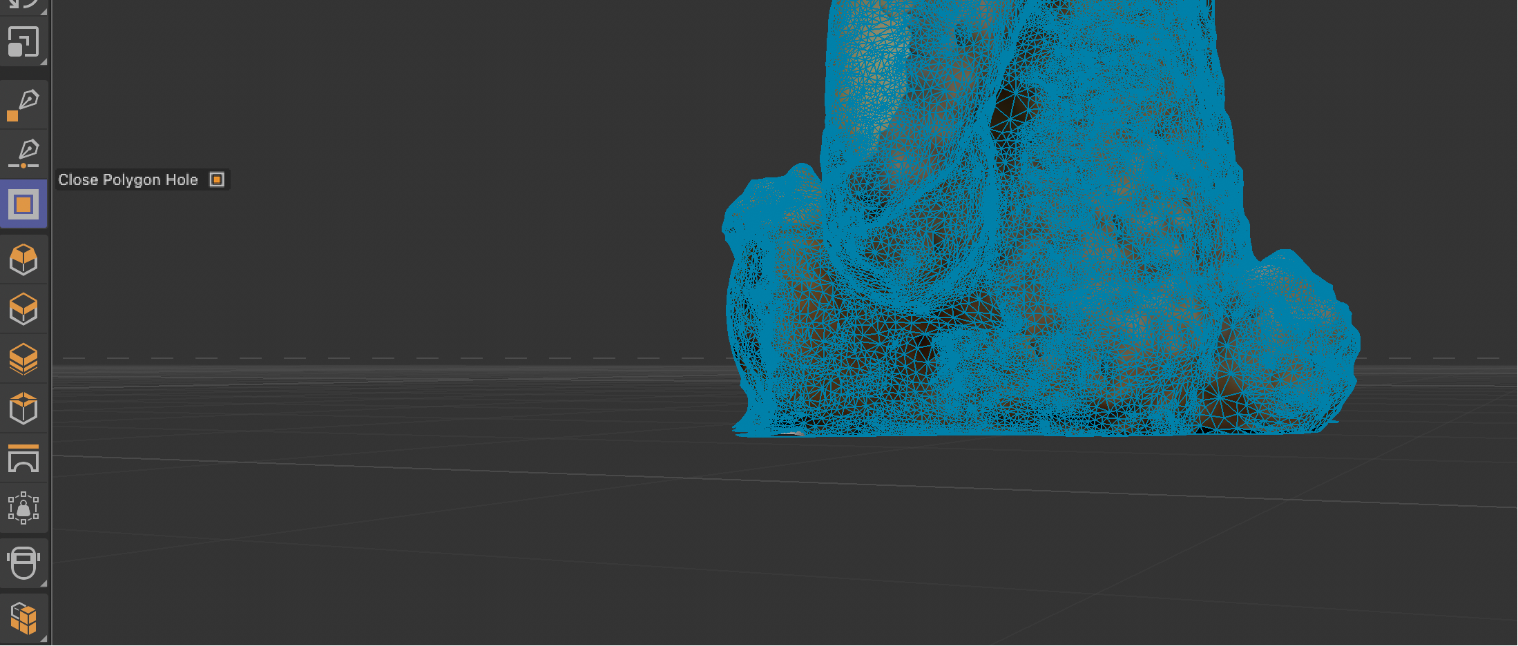Pick the cube tool with orange diamond top
1518x646 pixels.
click(x=23, y=409)
